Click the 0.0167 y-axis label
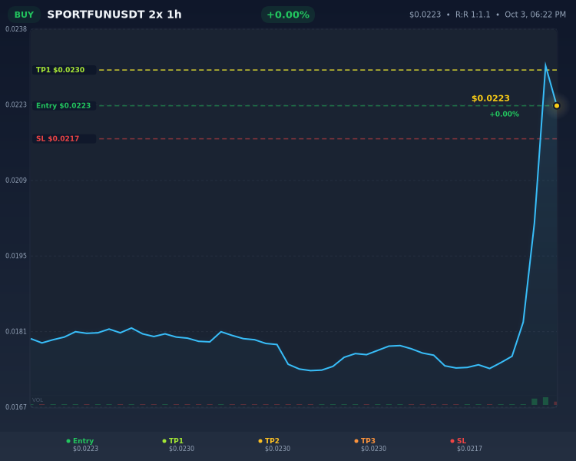The width and height of the screenshot is (576, 461). click(x=16, y=407)
